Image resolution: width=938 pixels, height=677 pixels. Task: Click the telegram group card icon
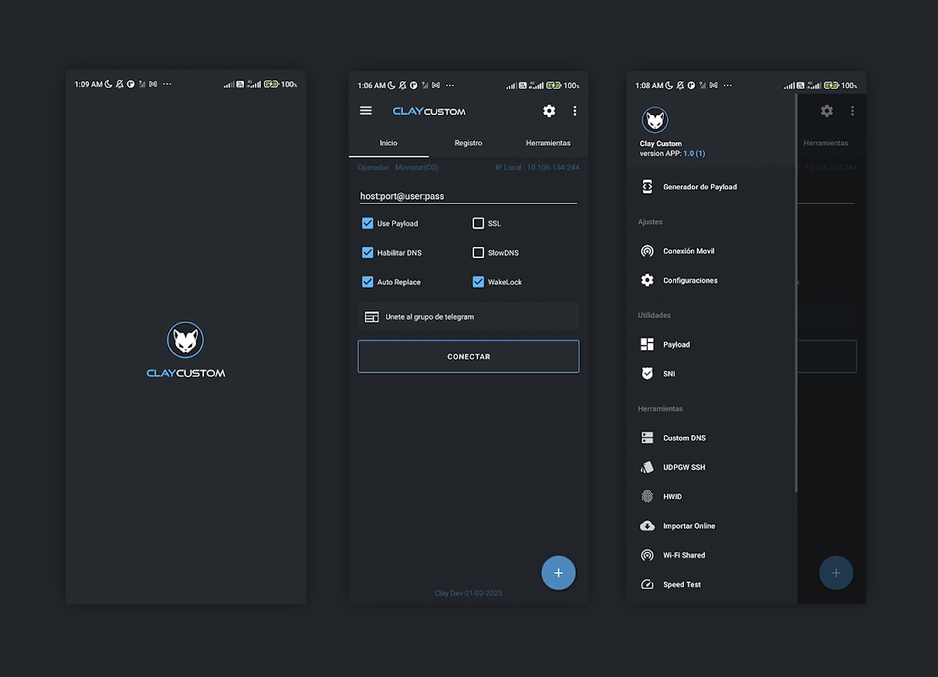(x=372, y=317)
